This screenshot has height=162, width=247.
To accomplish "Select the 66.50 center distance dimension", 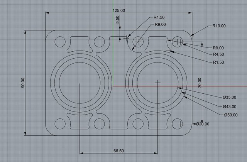I will pos(119,150).
